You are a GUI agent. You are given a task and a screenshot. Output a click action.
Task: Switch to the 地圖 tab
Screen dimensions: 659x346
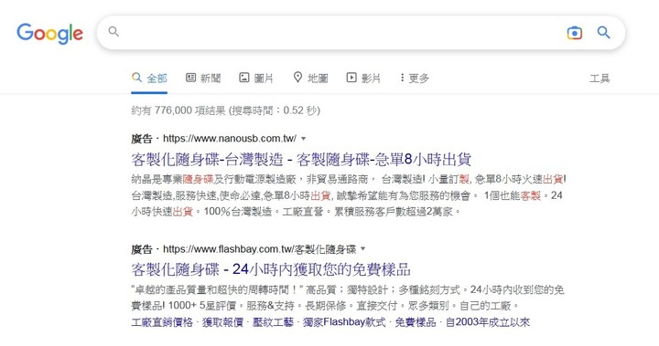coord(310,78)
